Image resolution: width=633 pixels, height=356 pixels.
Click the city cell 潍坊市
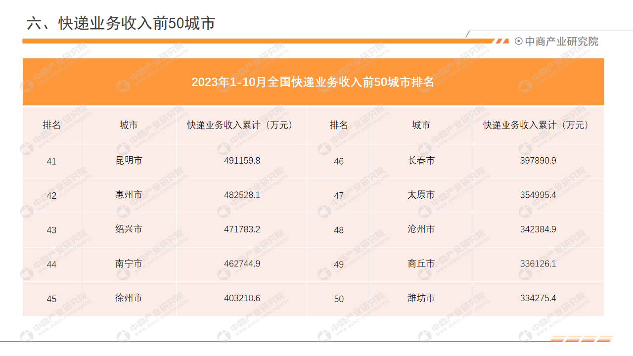point(421,298)
